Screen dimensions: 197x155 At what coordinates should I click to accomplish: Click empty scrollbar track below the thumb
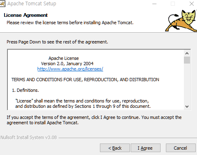pyautogui.click(x=187, y=83)
